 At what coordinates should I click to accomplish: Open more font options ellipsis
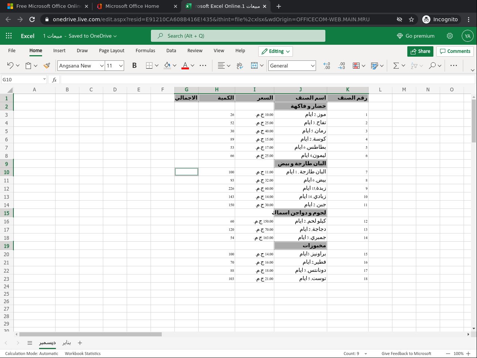pyautogui.click(x=203, y=66)
